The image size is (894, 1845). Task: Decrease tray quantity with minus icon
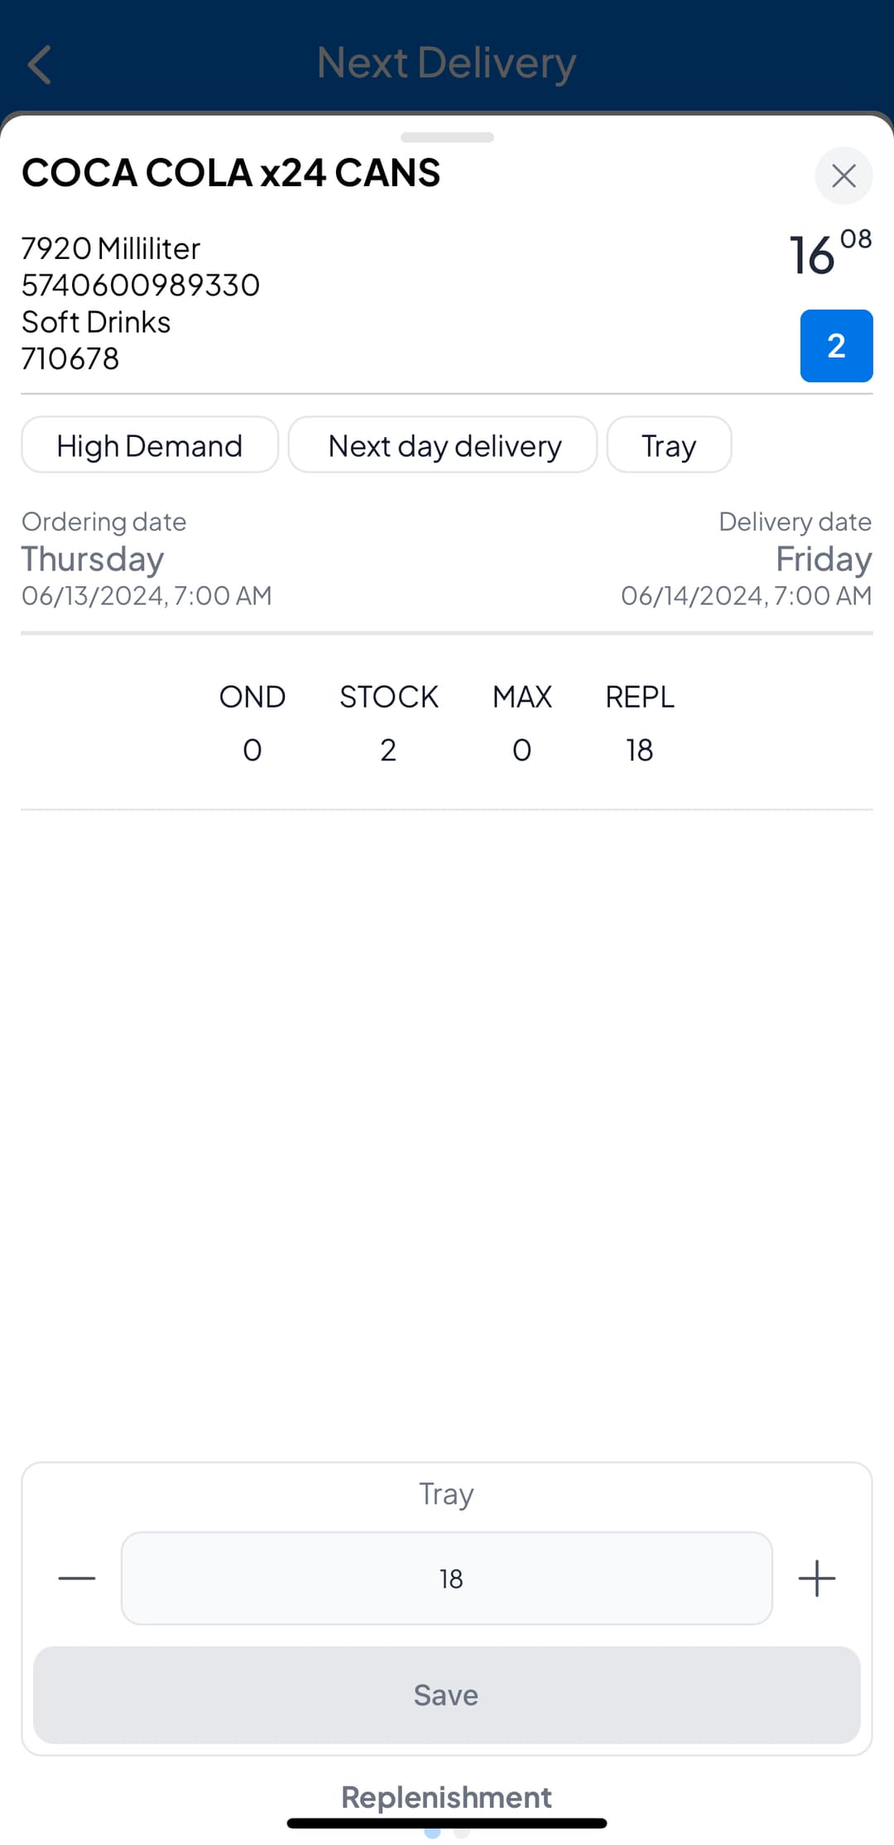77,1578
